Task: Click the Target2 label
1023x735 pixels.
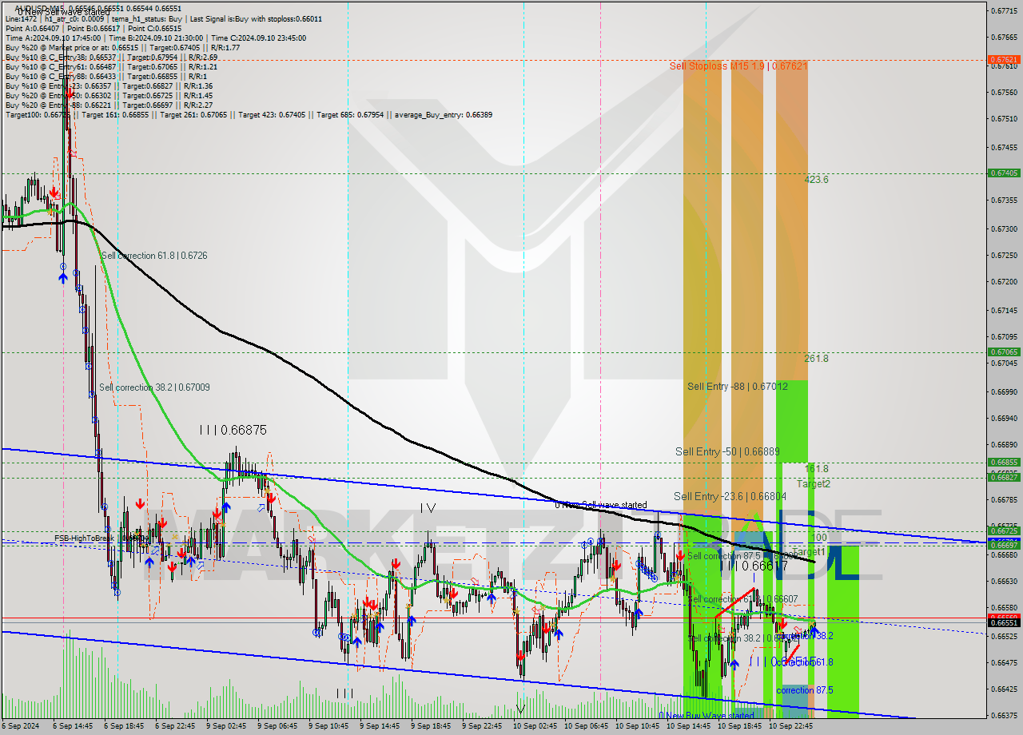Action: point(813,484)
